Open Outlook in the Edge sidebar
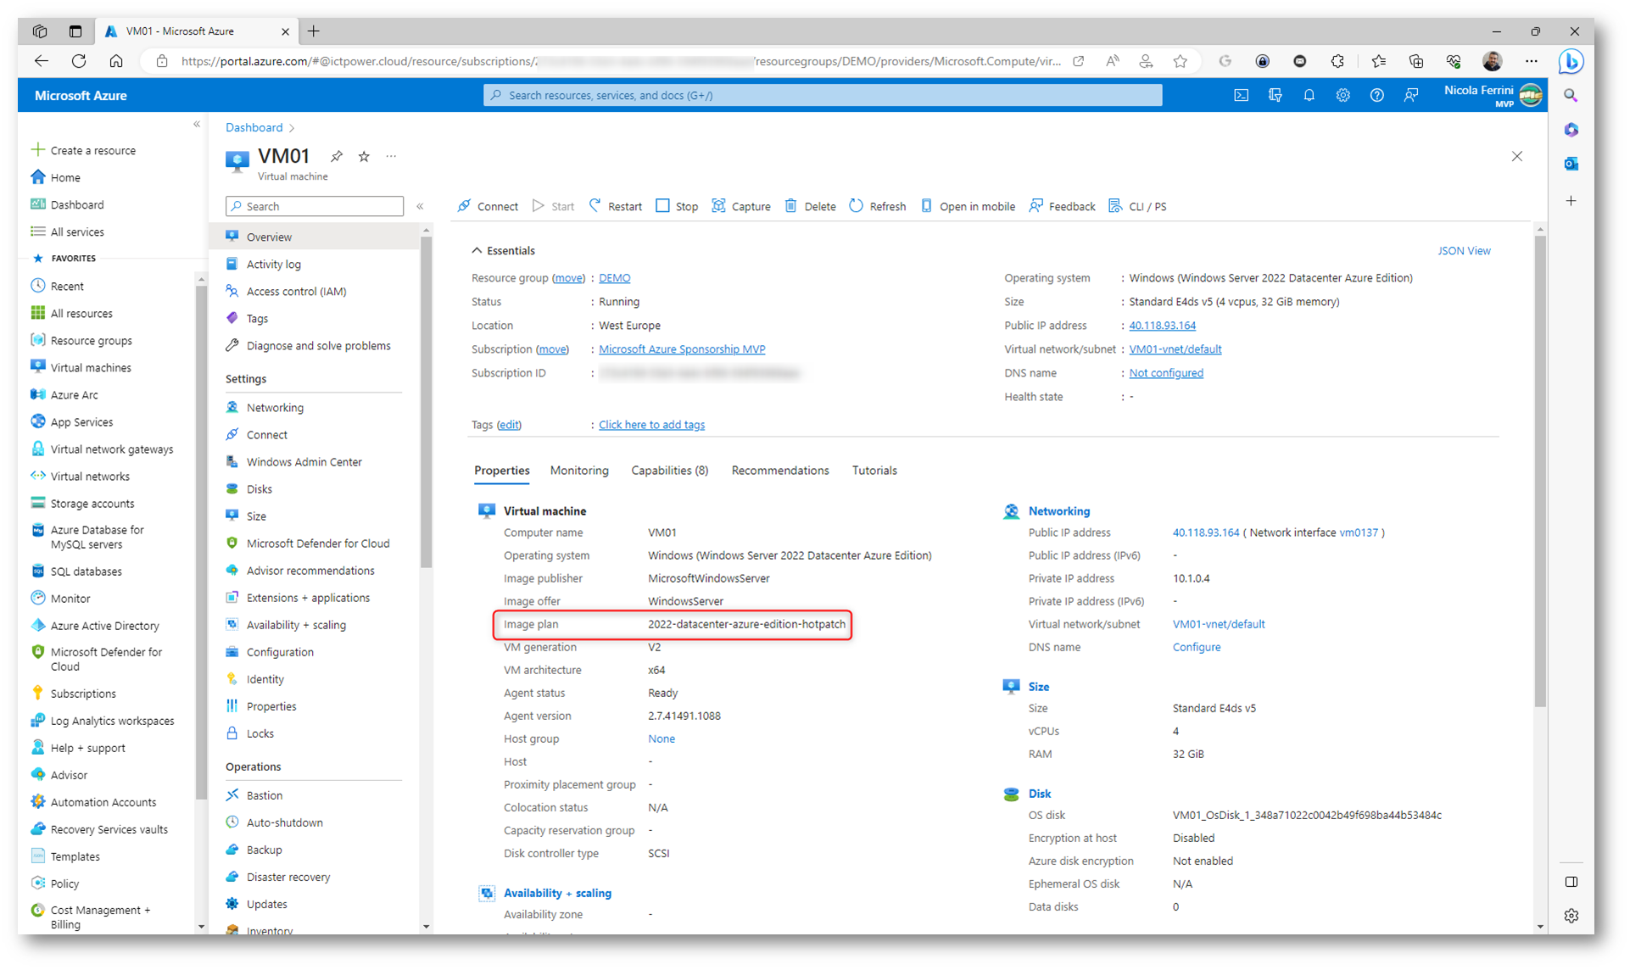The height and width of the screenshot is (970, 1630). [1571, 164]
